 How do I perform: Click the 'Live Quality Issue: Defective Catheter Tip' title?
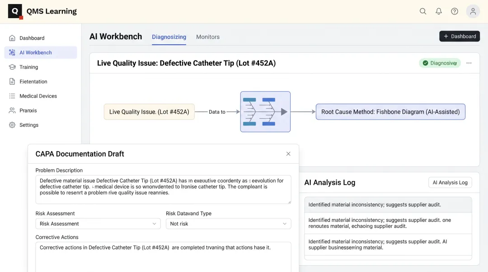(187, 63)
